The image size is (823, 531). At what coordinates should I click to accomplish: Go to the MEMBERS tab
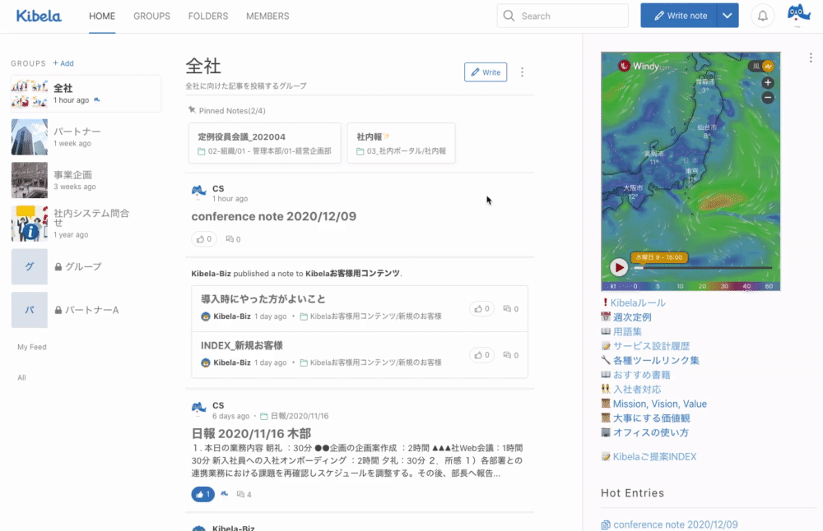pos(267,16)
